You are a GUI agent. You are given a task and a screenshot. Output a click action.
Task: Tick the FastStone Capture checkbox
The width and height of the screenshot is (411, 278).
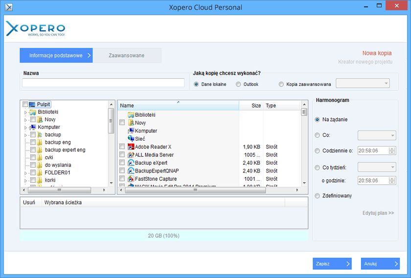click(122, 178)
